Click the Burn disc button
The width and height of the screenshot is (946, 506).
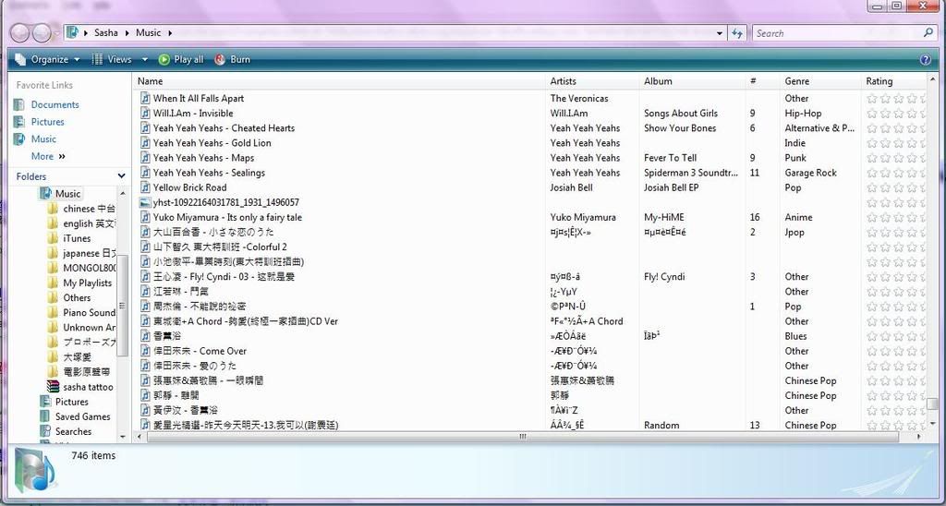pos(232,59)
